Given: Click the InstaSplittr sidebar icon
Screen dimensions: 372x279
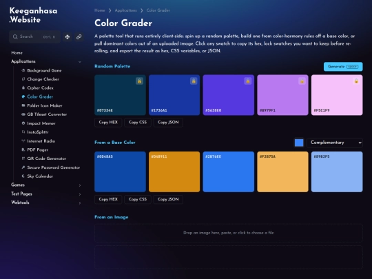Looking at the screenshot, I should [x=23, y=132].
